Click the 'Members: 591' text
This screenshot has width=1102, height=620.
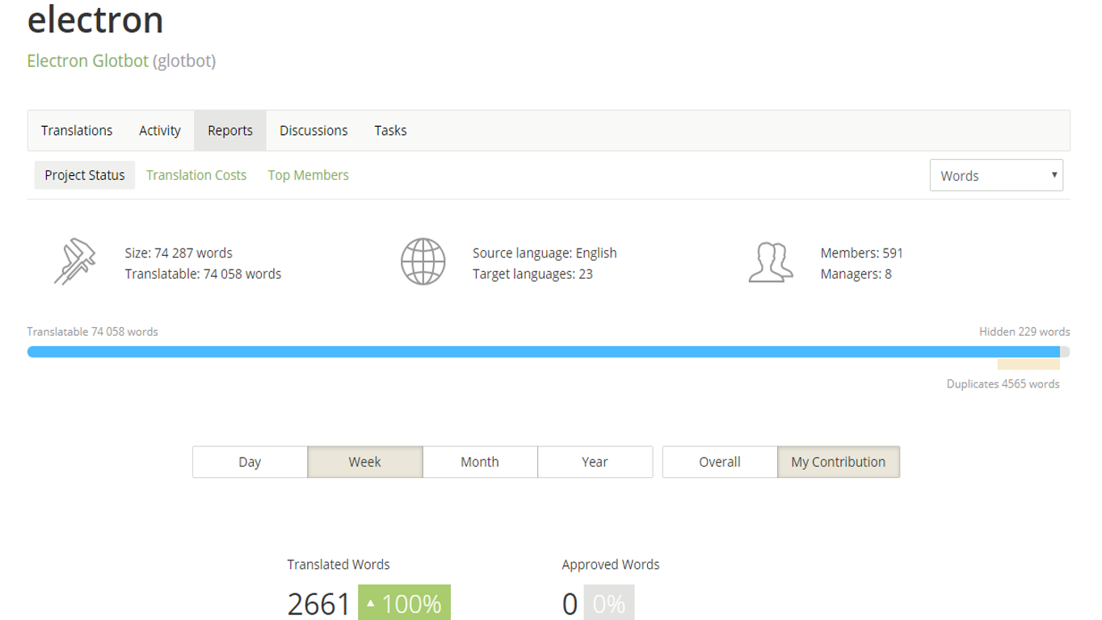coord(862,253)
